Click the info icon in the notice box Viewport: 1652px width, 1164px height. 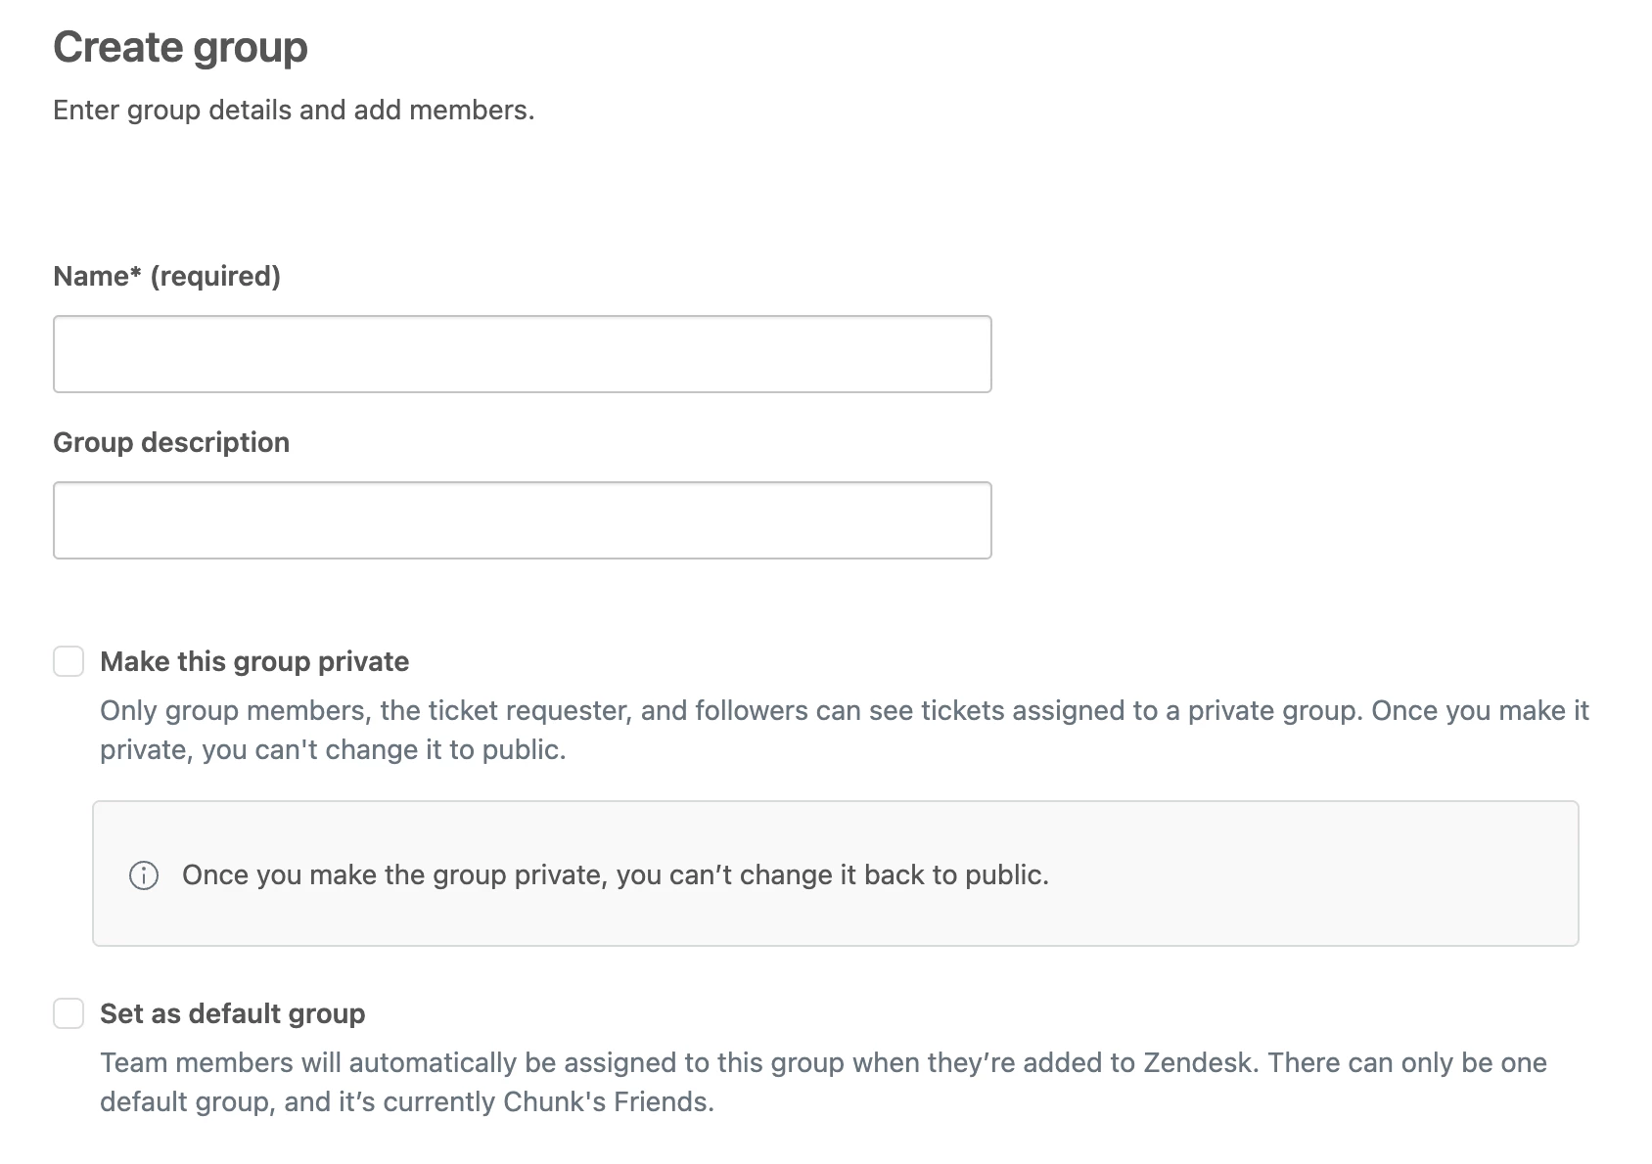point(144,875)
